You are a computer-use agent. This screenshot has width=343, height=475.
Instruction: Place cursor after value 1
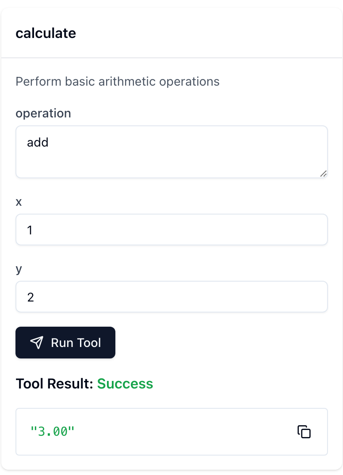(x=33, y=230)
